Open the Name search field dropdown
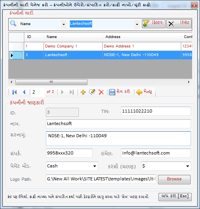The image size is (200, 209). [64, 24]
